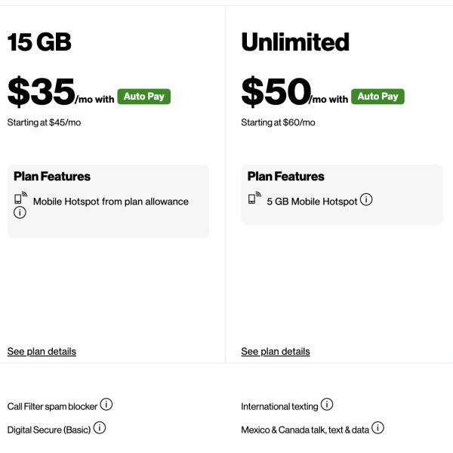Select the Unlimited plan heading

(295, 42)
